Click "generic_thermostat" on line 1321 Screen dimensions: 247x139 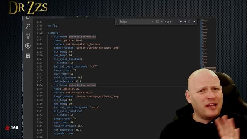(82, 37)
